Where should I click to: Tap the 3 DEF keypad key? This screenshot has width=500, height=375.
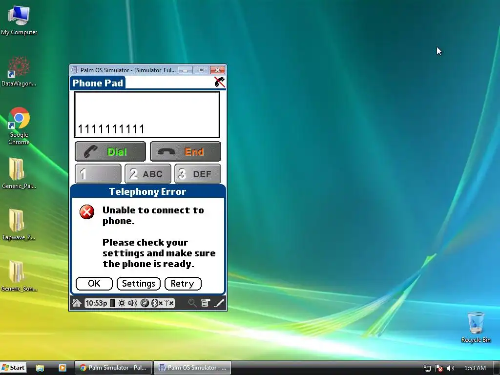(198, 174)
